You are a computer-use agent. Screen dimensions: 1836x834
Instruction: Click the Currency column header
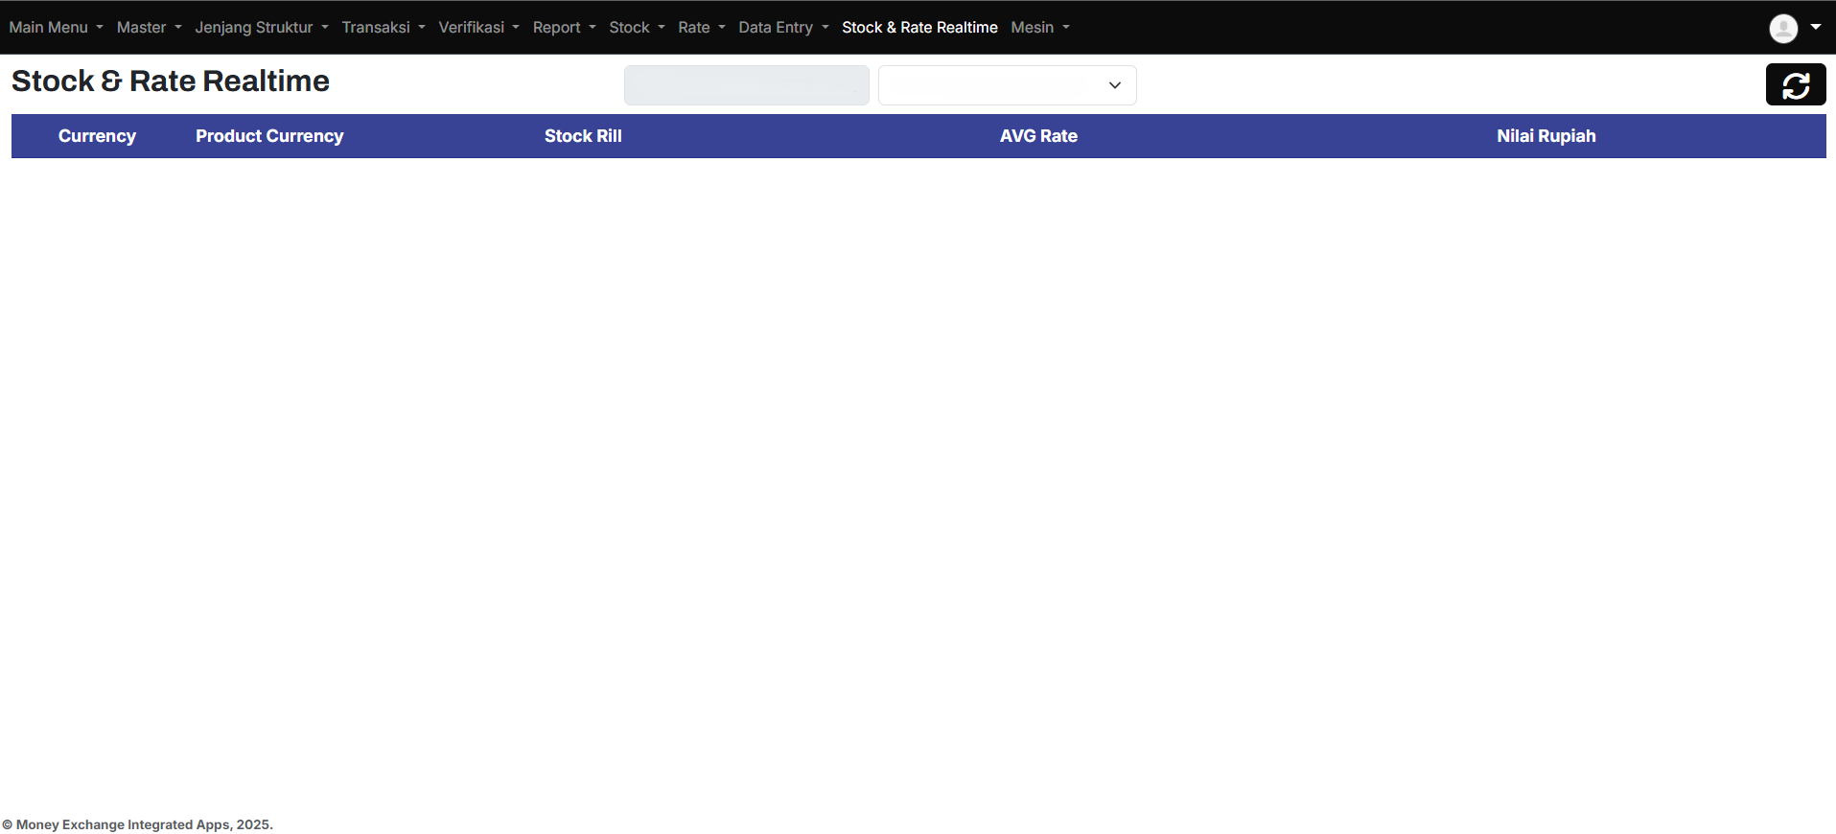[x=97, y=136]
